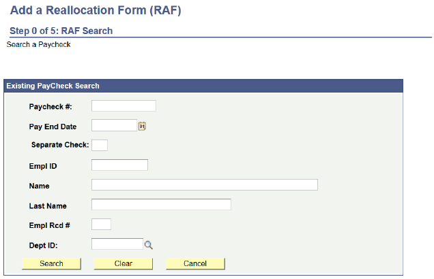This screenshot has width=434, height=279.
Task: Select the Empl Rcd # field
Action: (101, 225)
